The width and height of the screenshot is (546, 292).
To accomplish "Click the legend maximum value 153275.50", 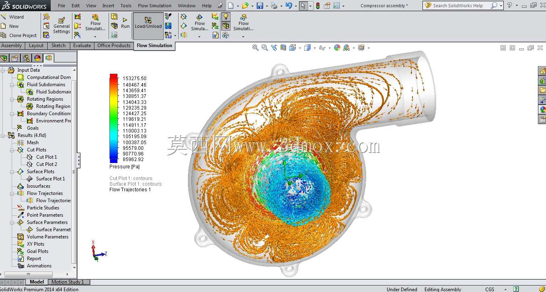I will (x=134, y=79).
